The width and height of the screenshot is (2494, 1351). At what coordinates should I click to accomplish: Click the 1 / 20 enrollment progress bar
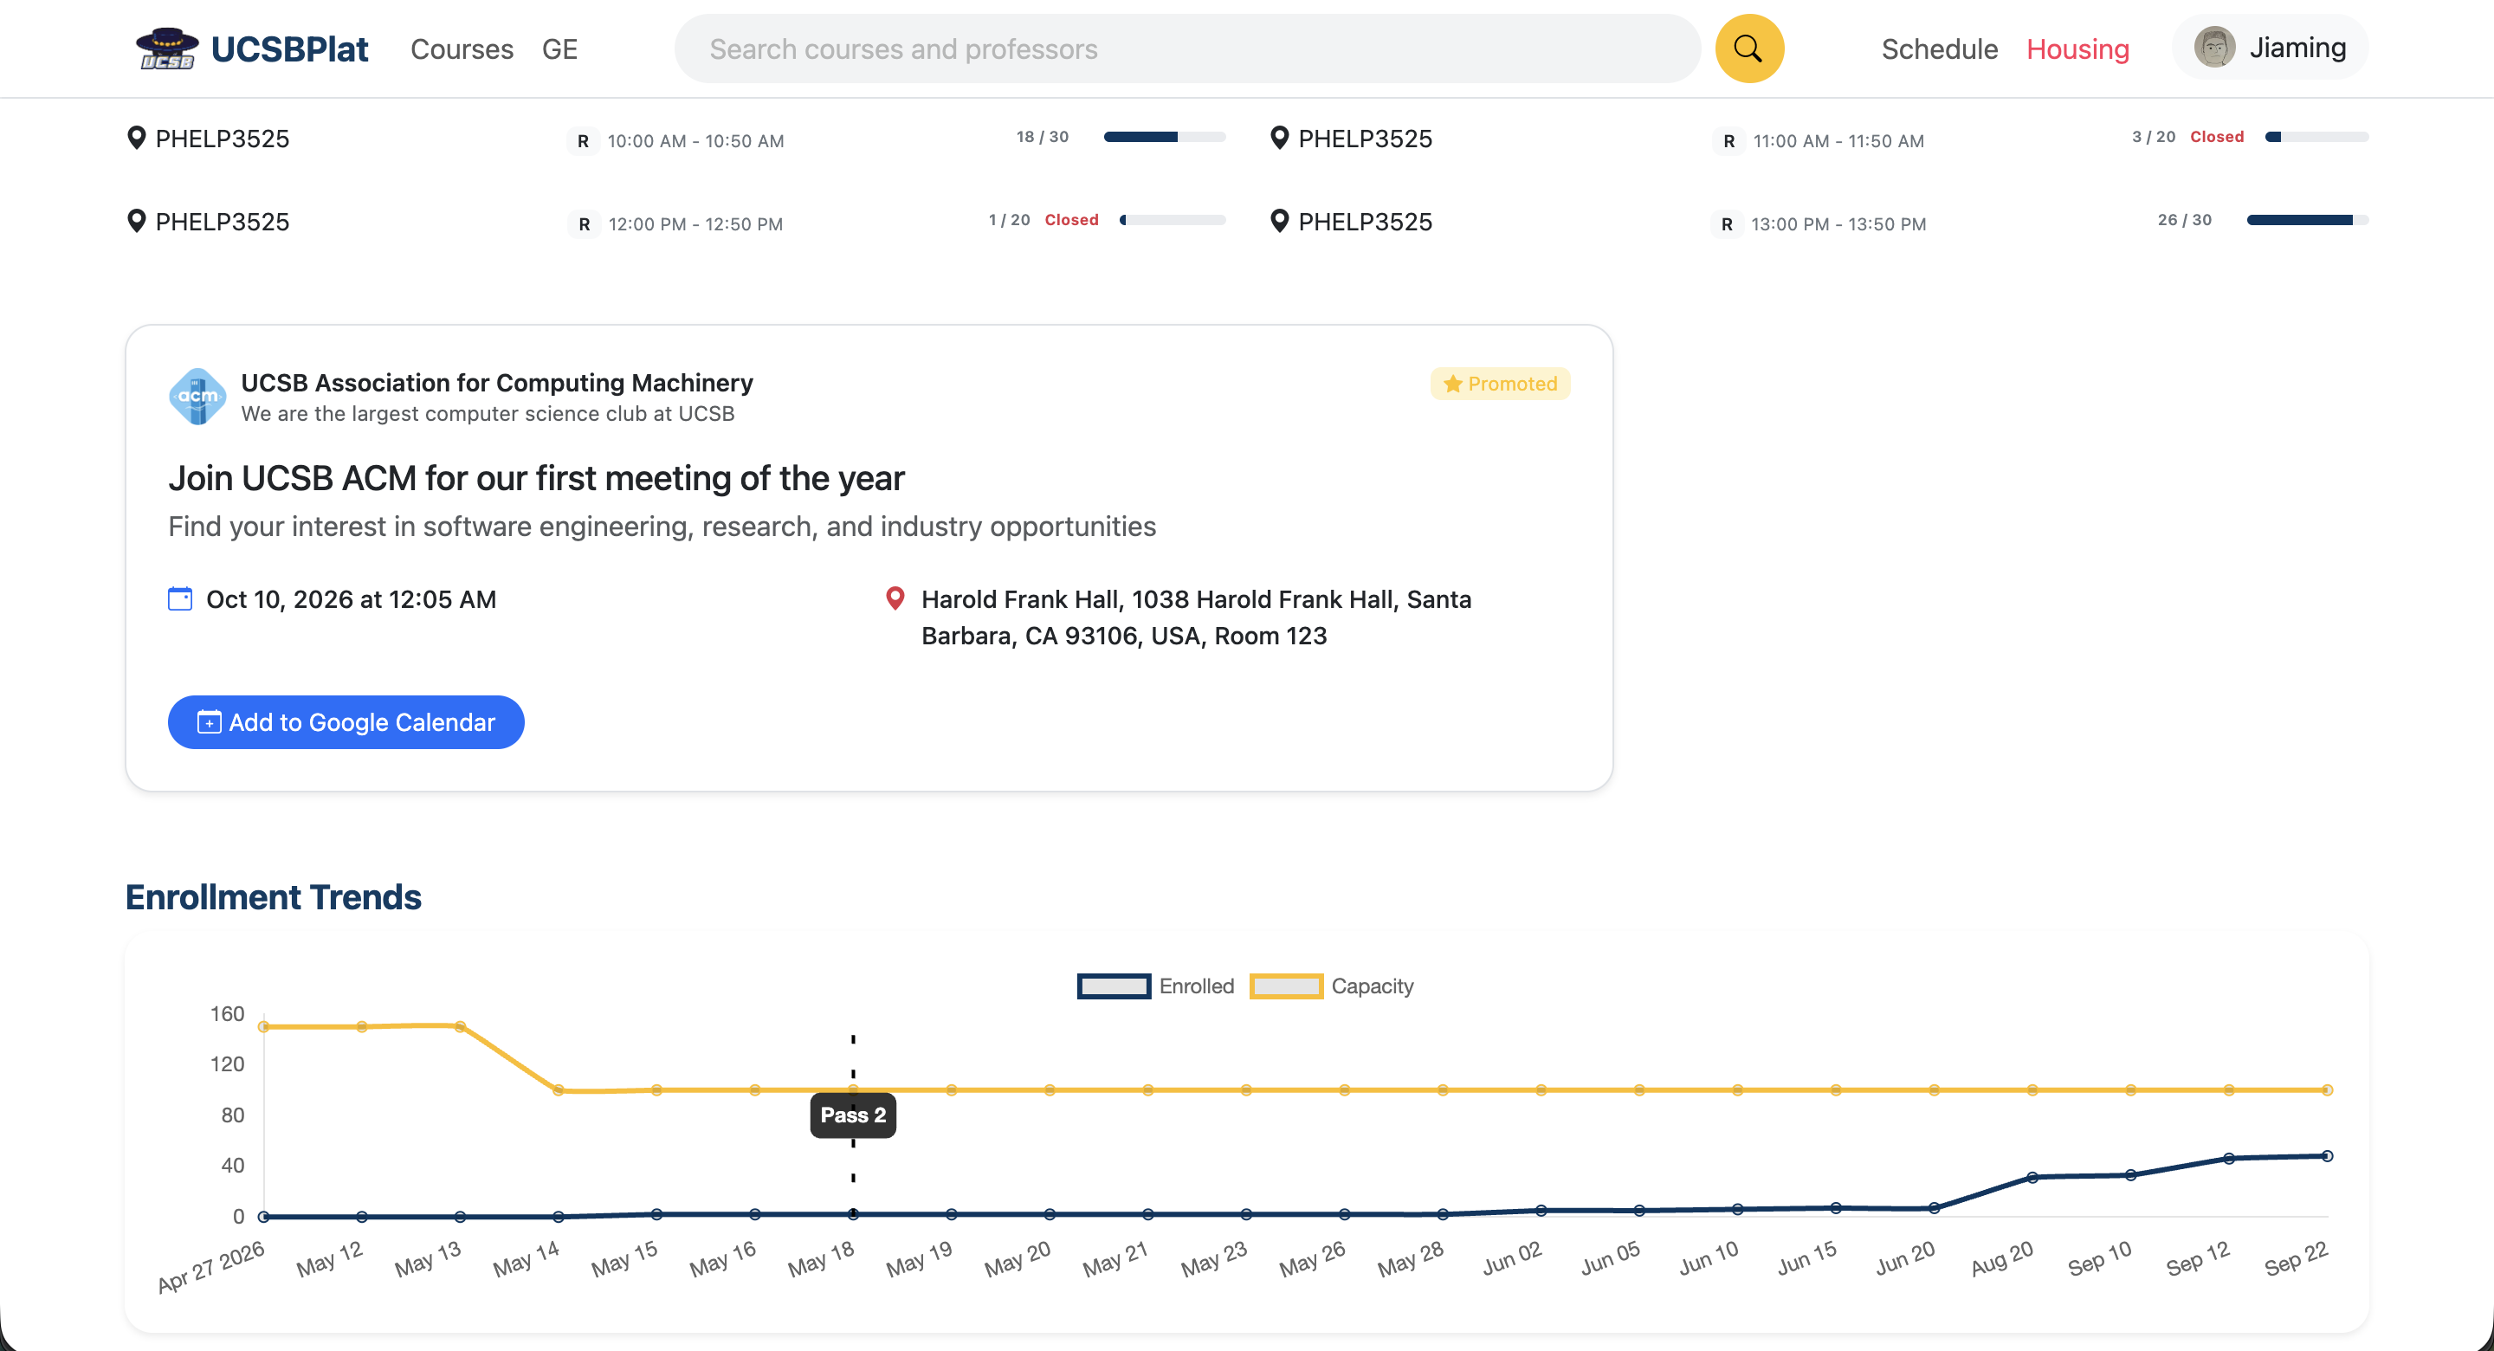click(1173, 220)
